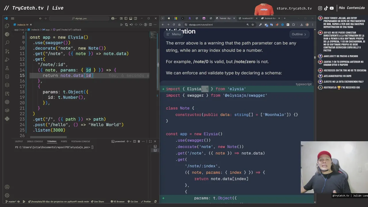The image size is (368, 207).
Task: Split the VS Code editor to the right
Action: click(150, 25)
